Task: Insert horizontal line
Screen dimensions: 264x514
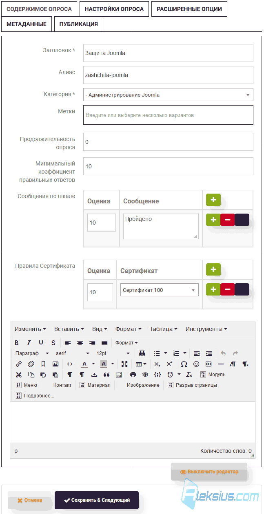Action: click(x=221, y=364)
